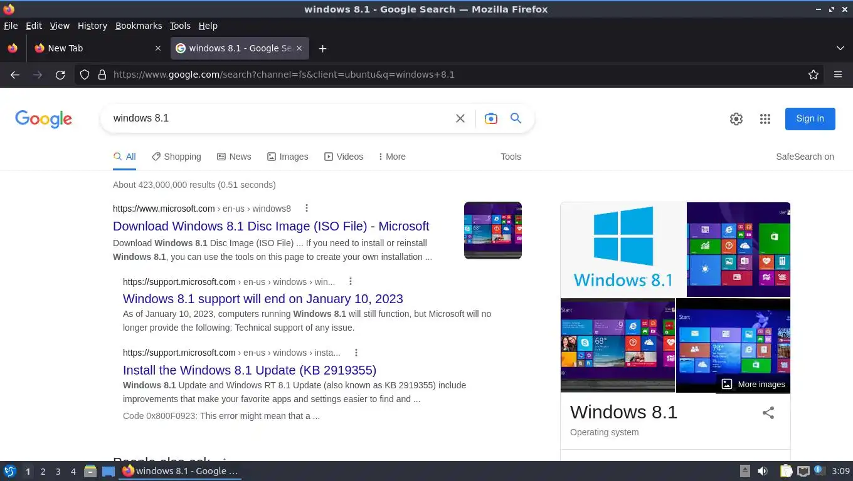Screen dimensions: 853x481
Task: Show desktop via blue taskbar icon
Action: [x=109, y=471]
